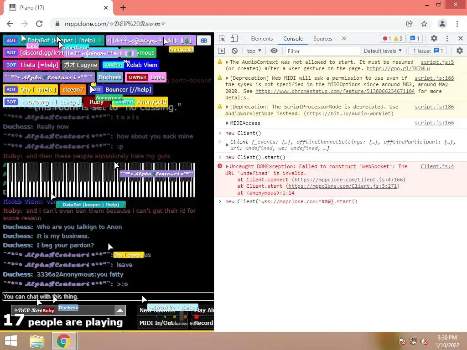Expand the ScriptProcessorNode deprecation warning
The width and height of the screenshot is (467, 350).
pos(227,107)
